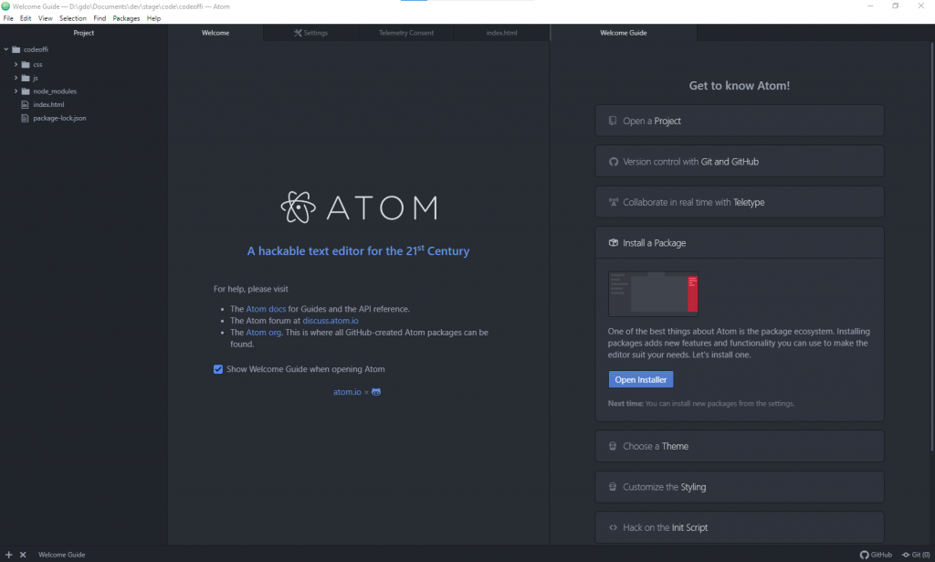
Task: Open the Edit menu
Action: coord(25,18)
